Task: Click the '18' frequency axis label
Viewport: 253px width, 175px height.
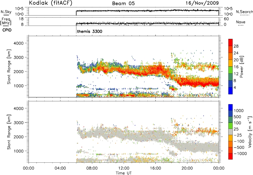Action: [x=21, y=19]
